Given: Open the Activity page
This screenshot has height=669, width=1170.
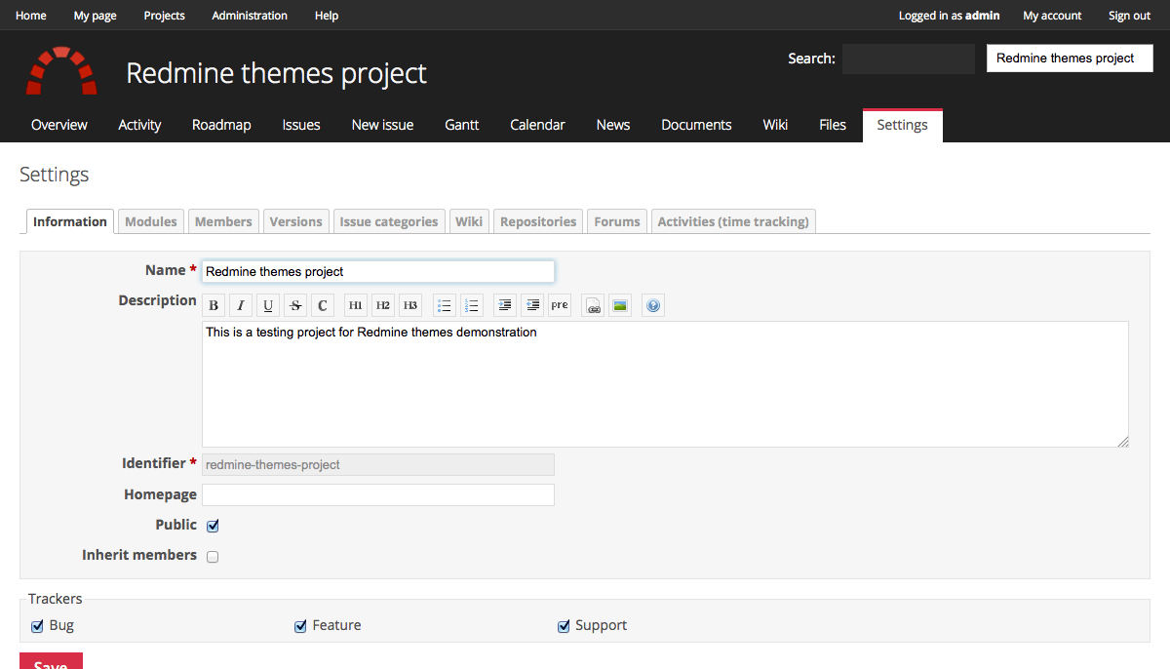Looking at the screenshot, I should point(139,125).
